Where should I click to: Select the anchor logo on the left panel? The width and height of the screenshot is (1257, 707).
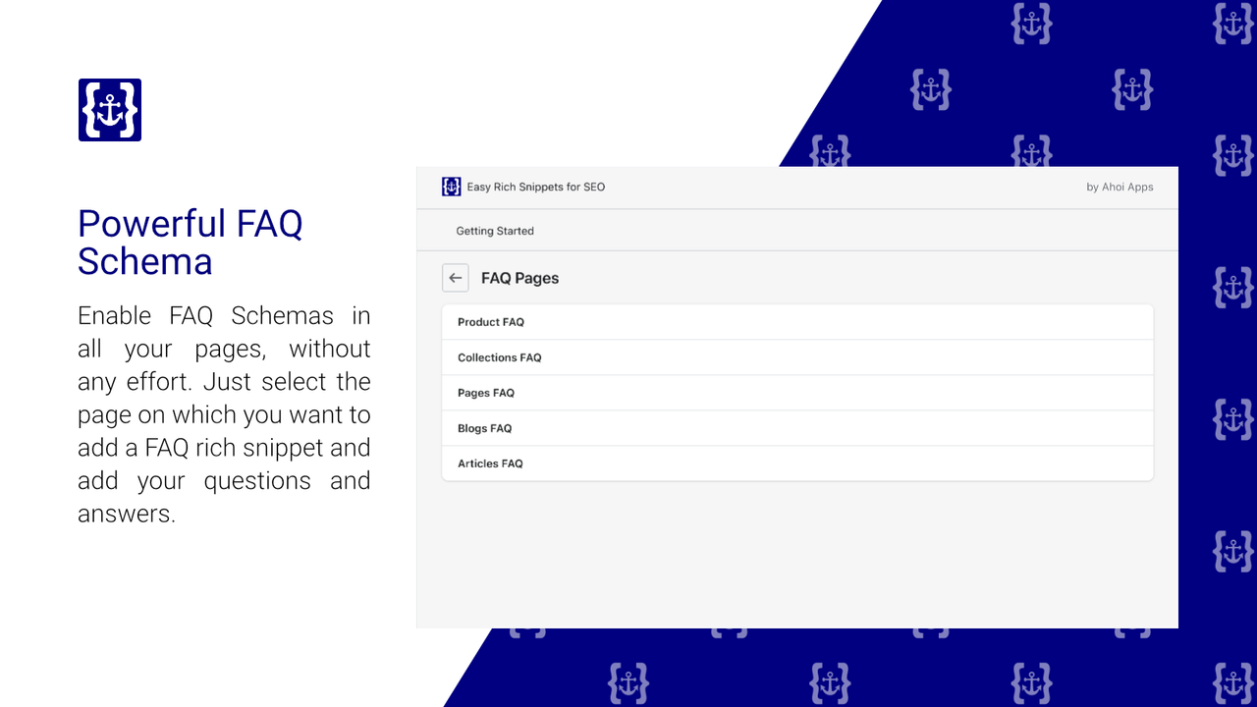point(109,109)
